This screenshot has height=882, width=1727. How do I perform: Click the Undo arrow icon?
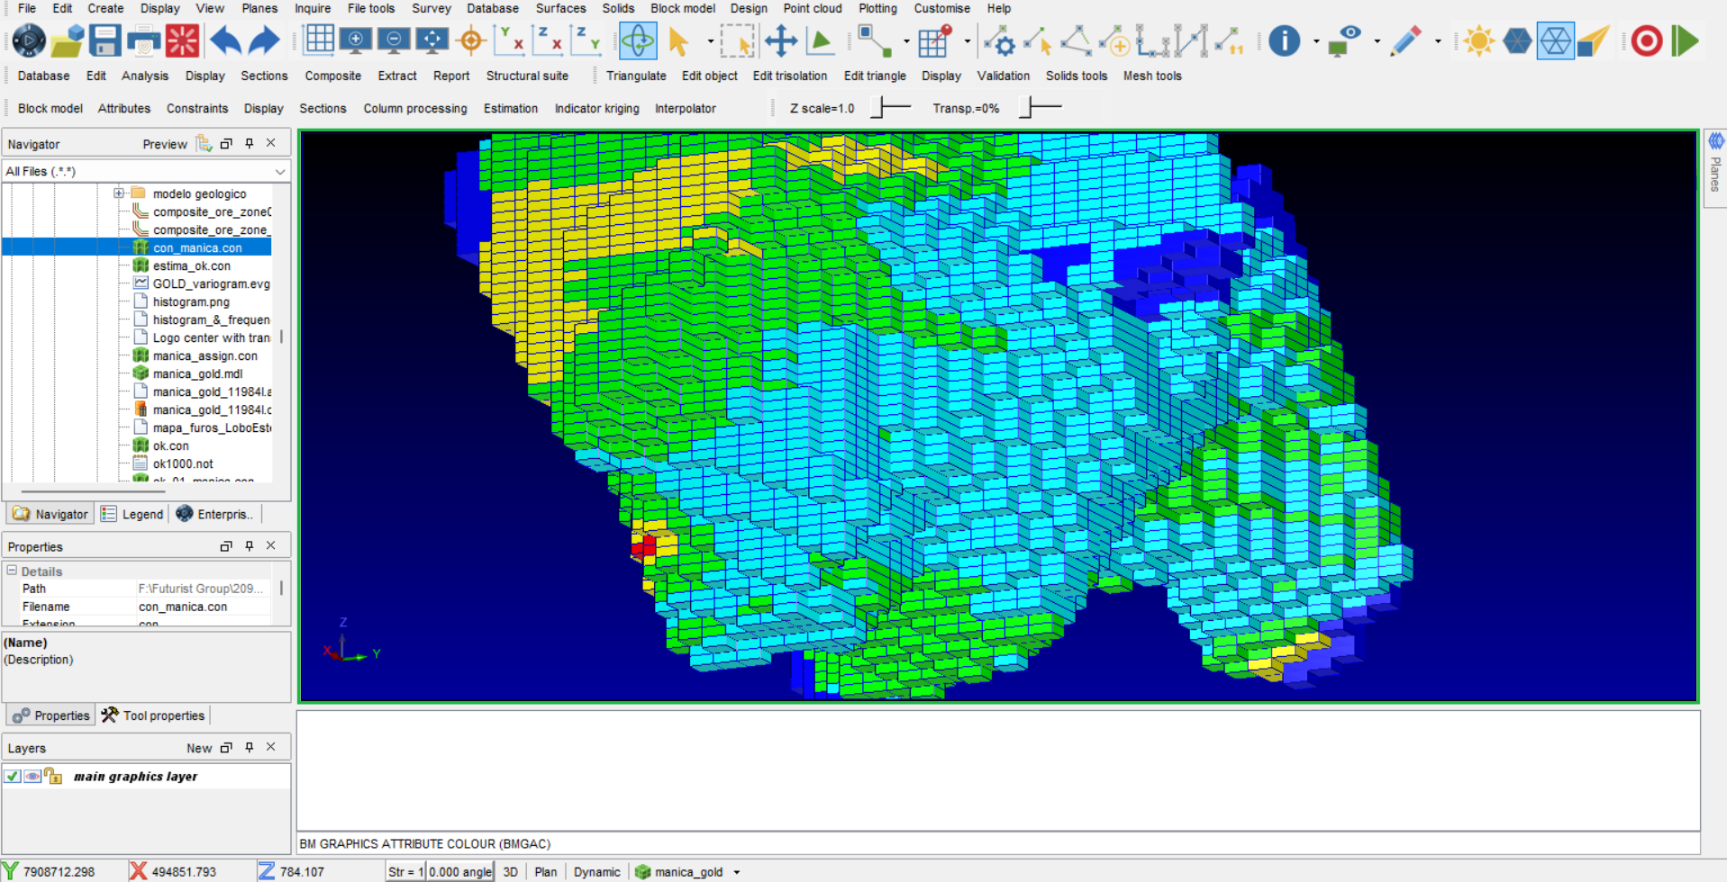[x=226, y=41]
